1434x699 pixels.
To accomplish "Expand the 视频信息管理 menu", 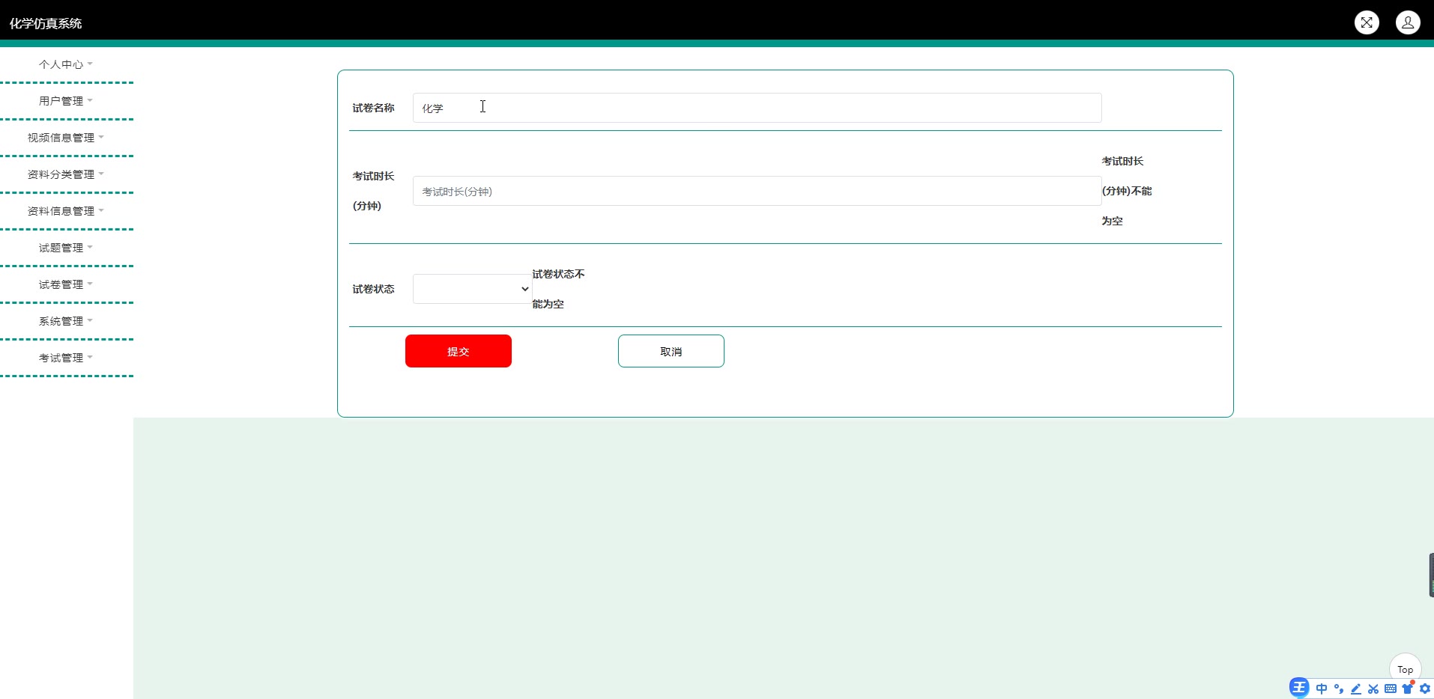I will point(66,138).
